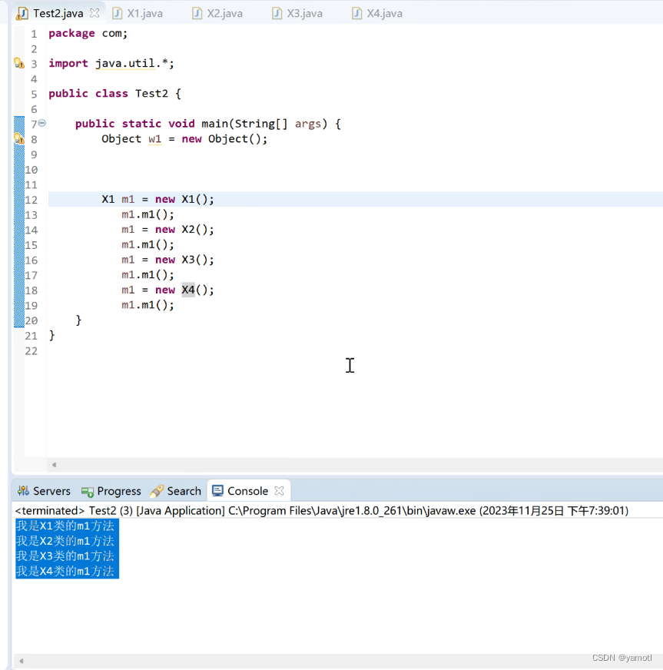
Task: Click 'public class Test2 {' line
Action: 115,93
